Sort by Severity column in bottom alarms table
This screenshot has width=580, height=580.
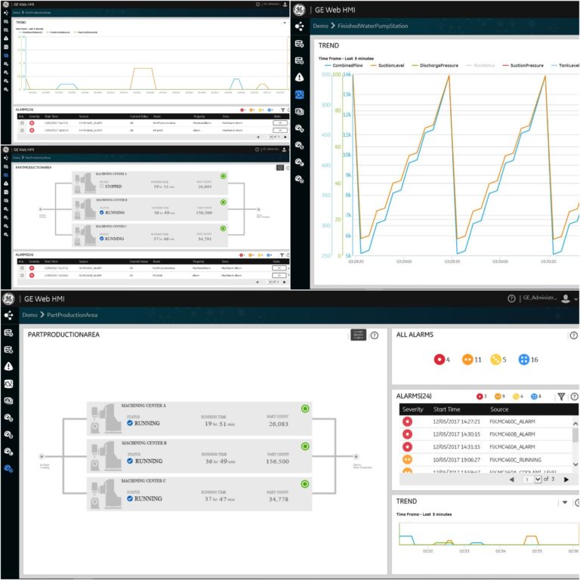click(x=412, y=409)
